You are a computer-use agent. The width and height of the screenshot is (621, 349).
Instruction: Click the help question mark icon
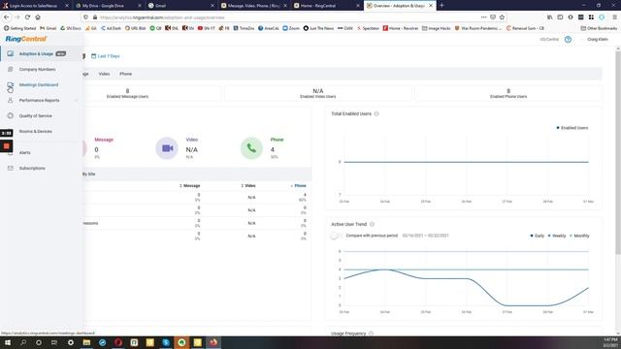pos(568,40)
